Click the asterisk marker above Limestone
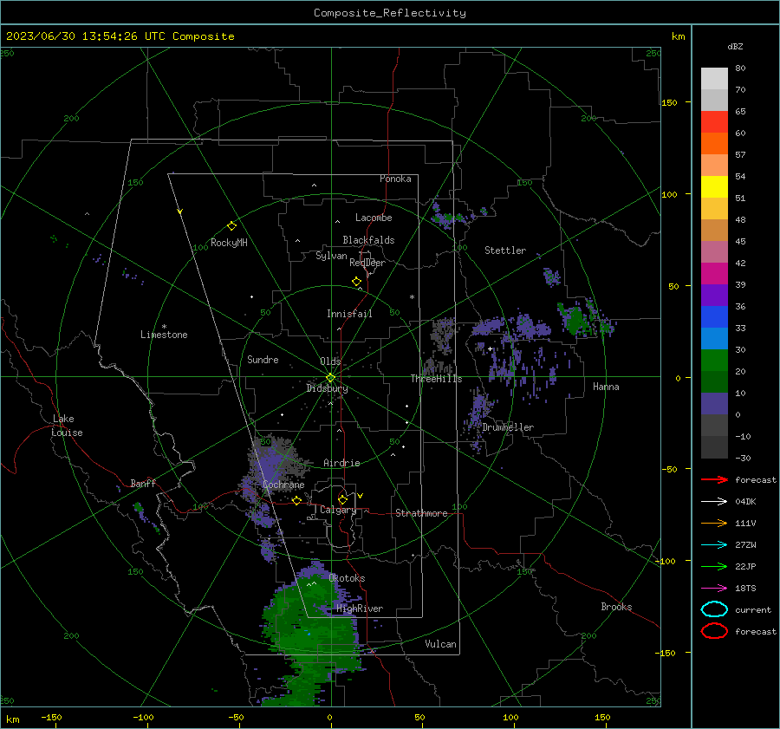The image size is (780, 729). [164, 327]
